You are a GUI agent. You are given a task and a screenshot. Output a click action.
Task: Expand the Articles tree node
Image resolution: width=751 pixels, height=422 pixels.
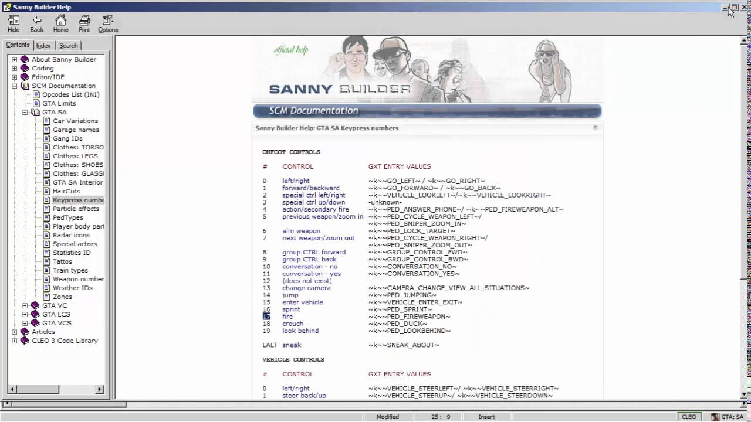[15, 332]
